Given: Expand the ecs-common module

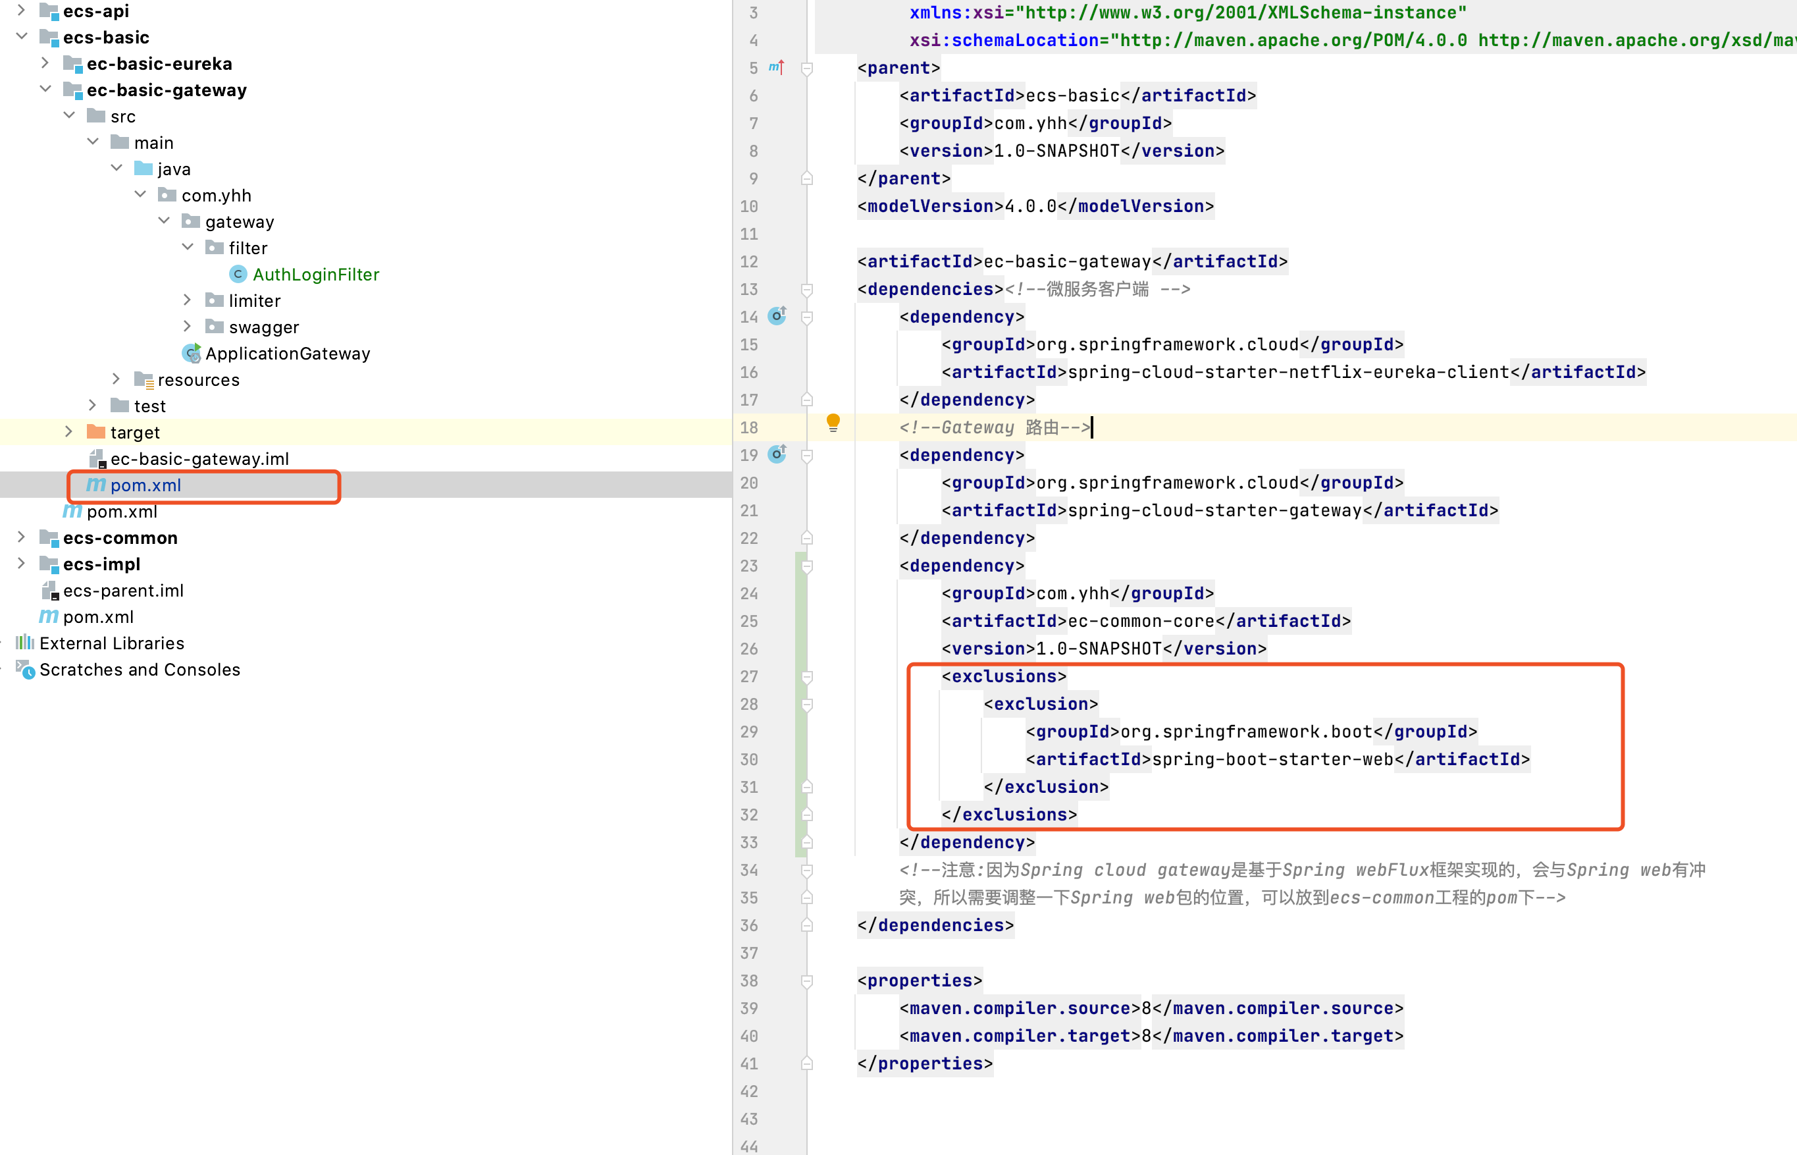Looking at the screenshot, I should tap(22, 537).
